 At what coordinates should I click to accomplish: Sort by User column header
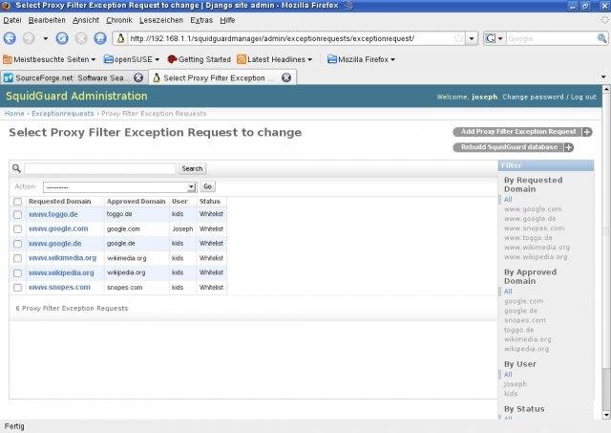point(179,202)
